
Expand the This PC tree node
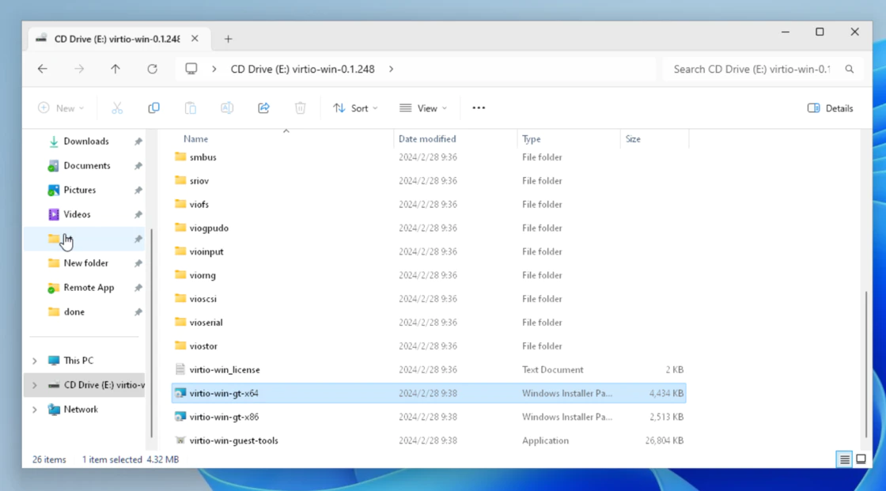(x=35, y=361)
